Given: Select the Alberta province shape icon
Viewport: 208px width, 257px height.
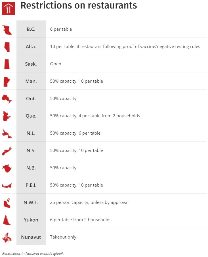Looking at the screenshot, I should pos(7,47).
